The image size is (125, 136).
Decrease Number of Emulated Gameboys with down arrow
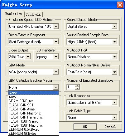pos(77,88)
